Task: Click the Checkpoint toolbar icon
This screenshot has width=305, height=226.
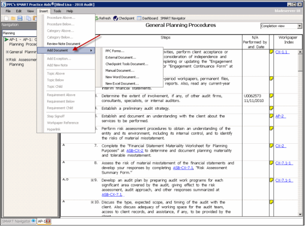Action: (x=125, y=18)
